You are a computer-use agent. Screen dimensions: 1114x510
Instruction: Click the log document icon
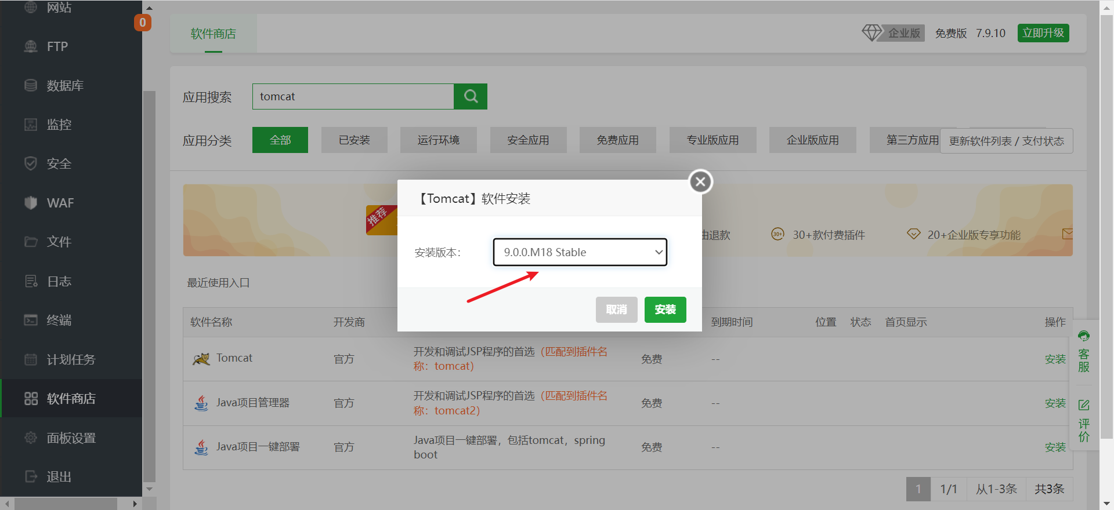click(x=31, y=281)
